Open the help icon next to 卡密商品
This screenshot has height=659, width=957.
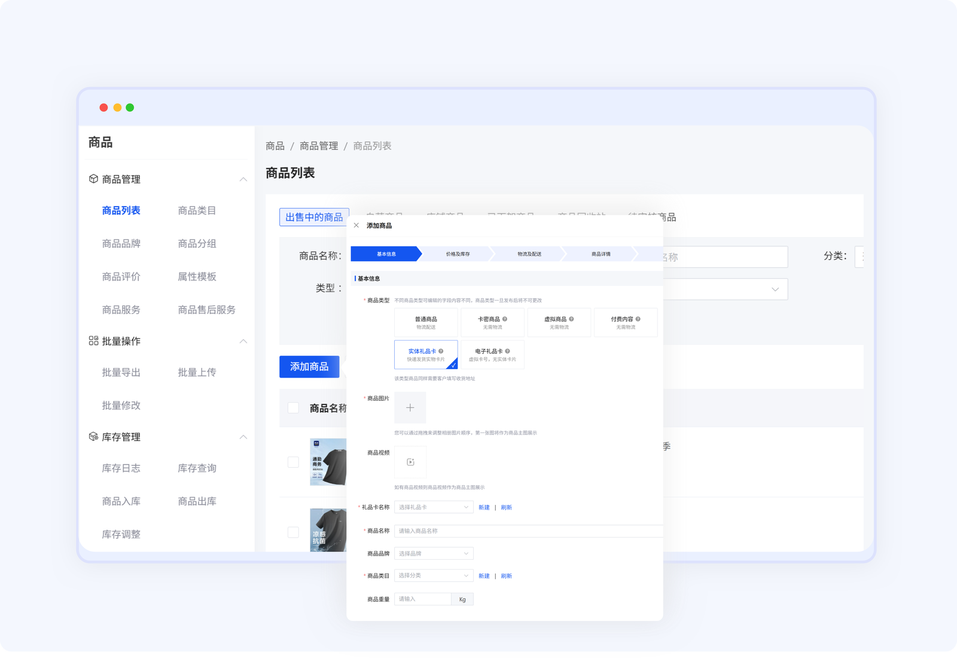pyautogui.click(x=505, y=319)
